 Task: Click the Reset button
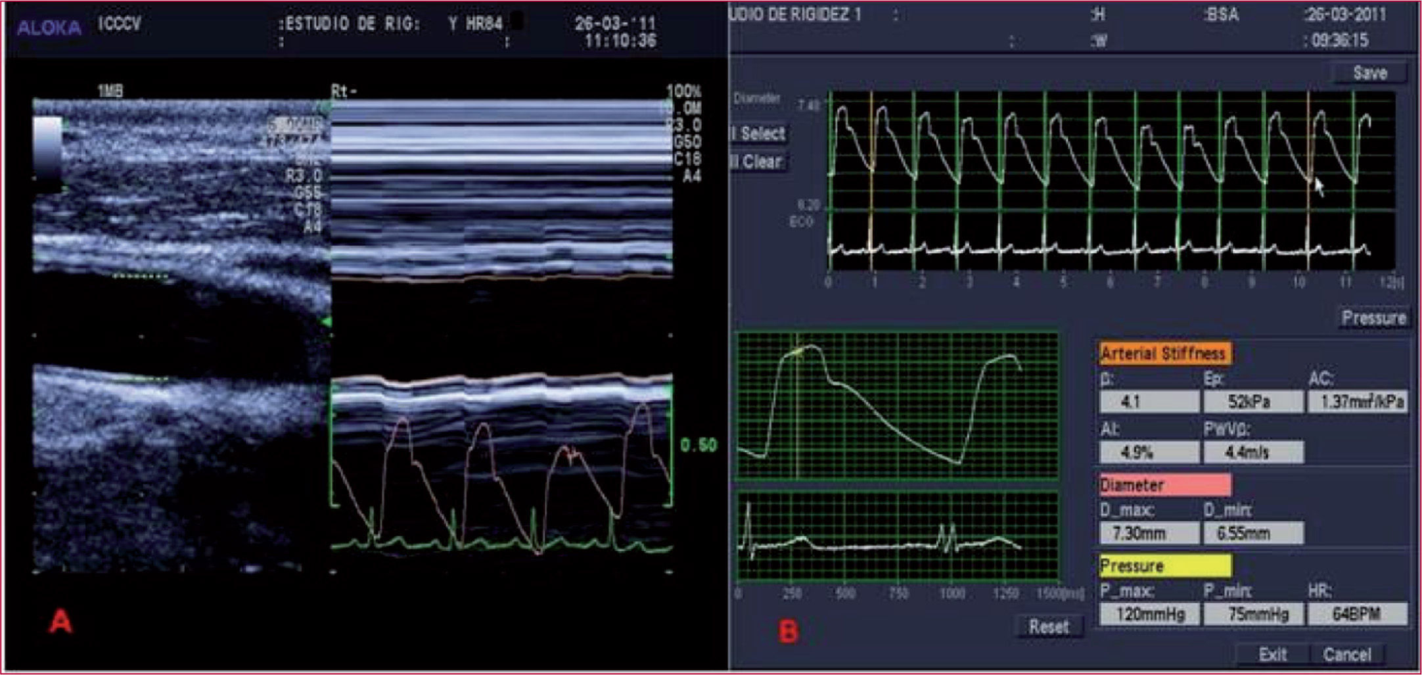pos(1048,627)
